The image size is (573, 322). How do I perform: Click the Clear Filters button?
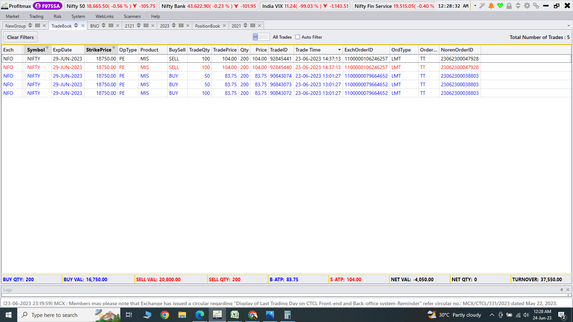pos(20,37)
